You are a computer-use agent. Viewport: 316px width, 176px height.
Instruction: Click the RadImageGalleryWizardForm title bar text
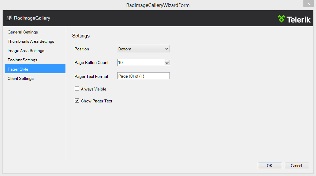point(158,5)
